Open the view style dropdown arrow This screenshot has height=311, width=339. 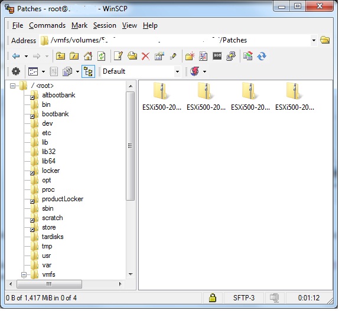[43, 71]
